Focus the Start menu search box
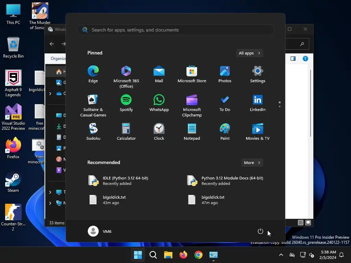Viewport: 351px width, 263px height. pyautogui.click(x=175, y=30)
